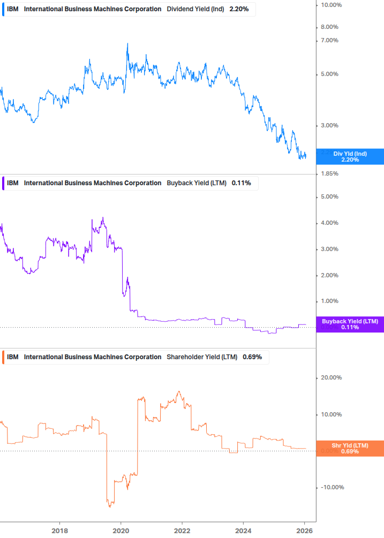Click the orange "Shr Yld (LTM)" axis tag
Image resolution: width=384 pixels, height=538 pixels.
[x=350, y=448]
